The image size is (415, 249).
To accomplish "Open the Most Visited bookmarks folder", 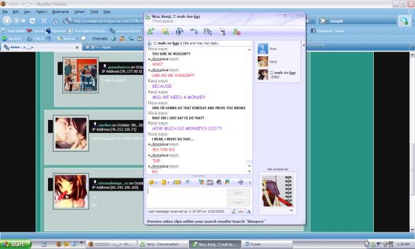I will pos(13,31).
